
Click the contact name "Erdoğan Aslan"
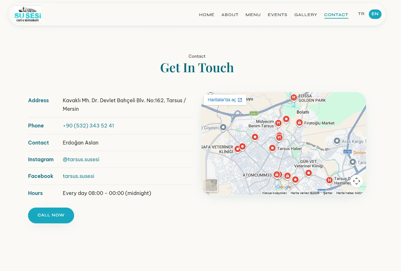pos(81,143)
